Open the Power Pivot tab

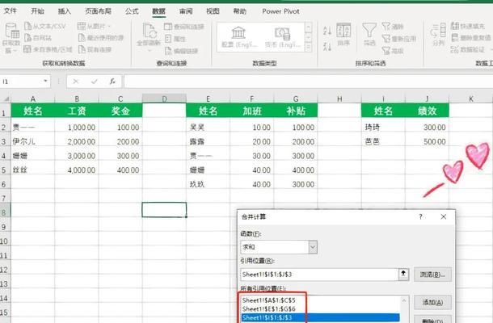(x=280, y=11)
